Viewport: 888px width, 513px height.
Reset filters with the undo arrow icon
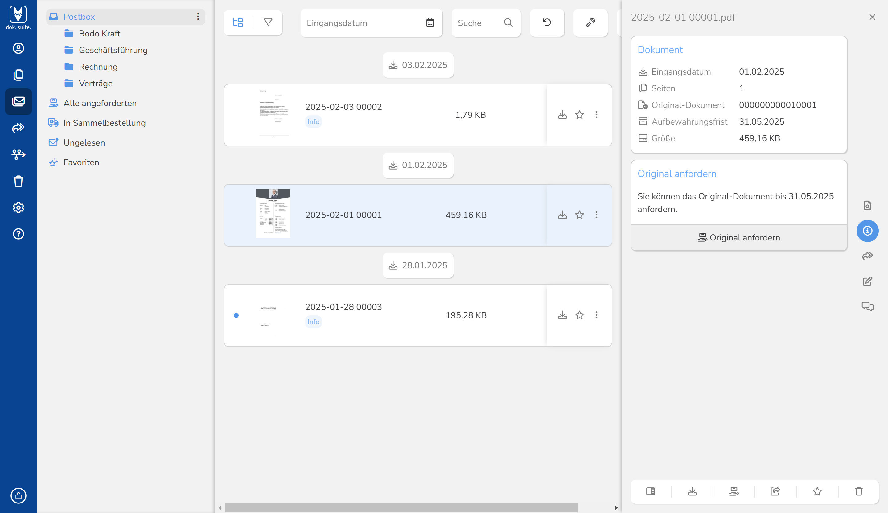[x=547, y=23]
